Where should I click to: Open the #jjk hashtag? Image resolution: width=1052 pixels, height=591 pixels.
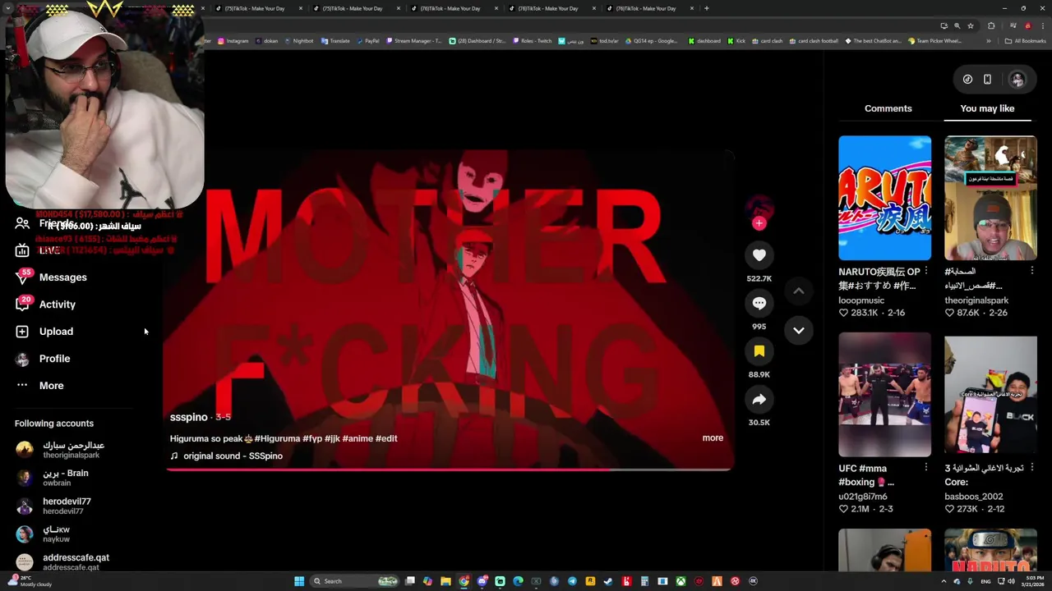(332, 438)
